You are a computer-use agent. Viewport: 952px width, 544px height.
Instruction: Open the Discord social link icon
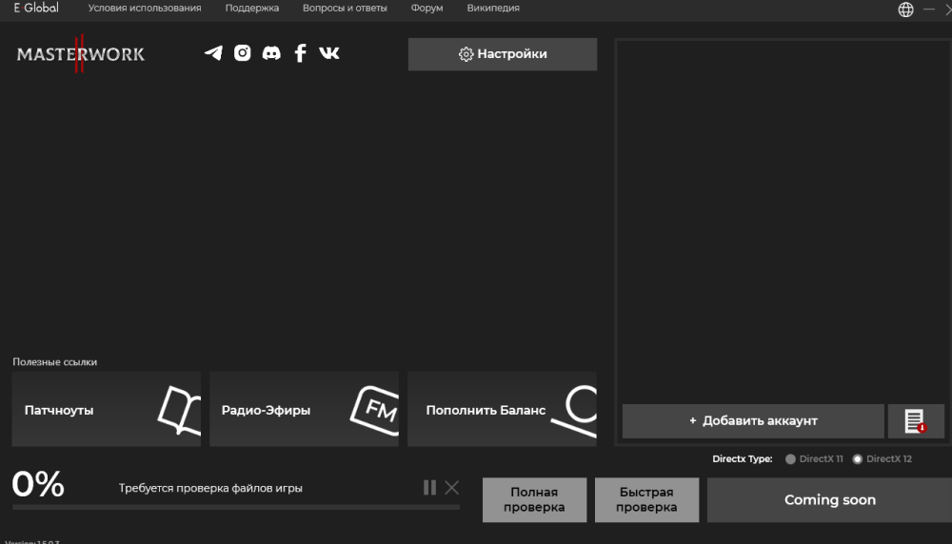tap(271, 53)
